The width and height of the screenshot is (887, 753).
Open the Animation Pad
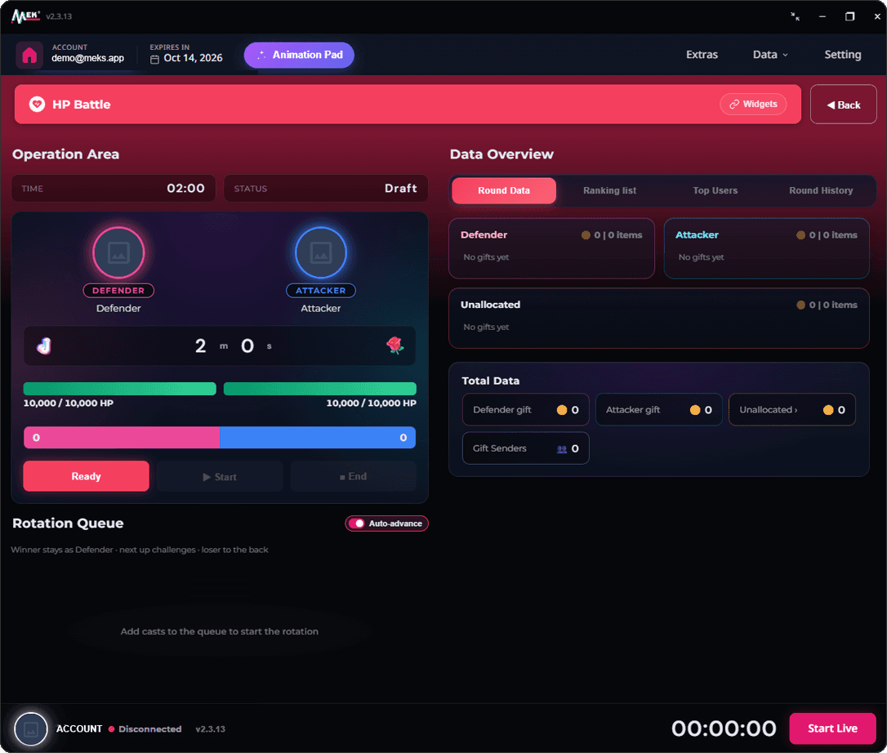point(299,55)
